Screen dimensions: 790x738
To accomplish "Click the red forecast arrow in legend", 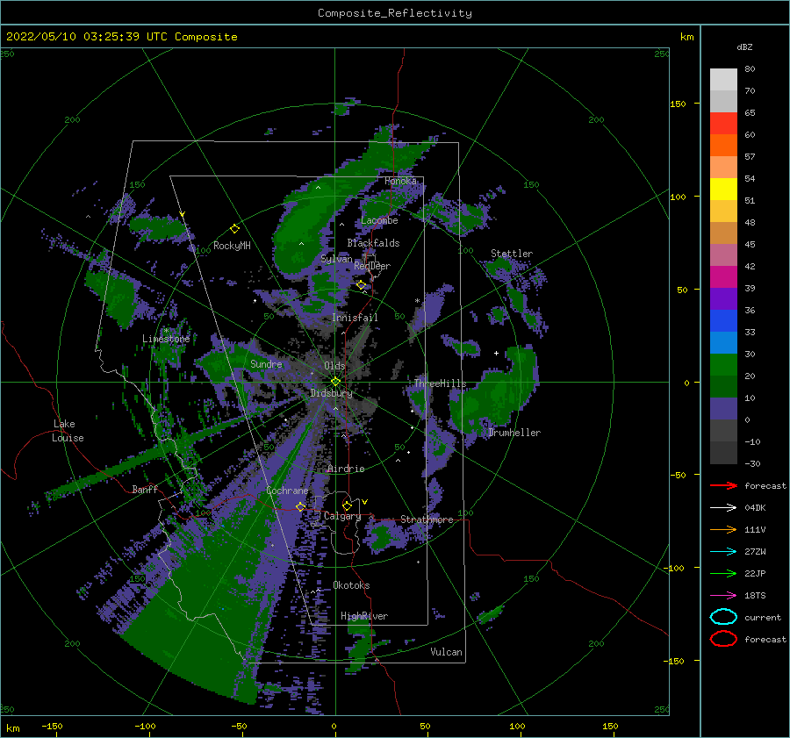I will click(723, 485).
